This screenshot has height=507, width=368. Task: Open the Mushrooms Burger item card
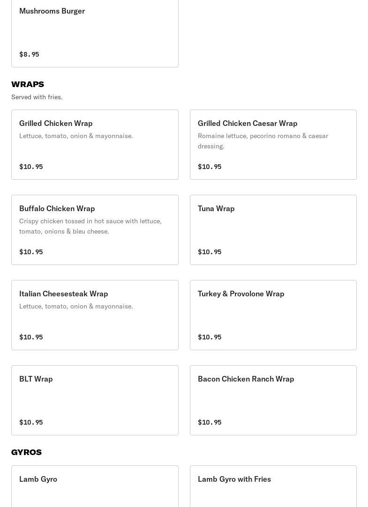[95, 32]
